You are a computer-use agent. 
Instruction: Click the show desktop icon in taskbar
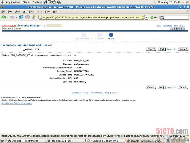tap(2, 141)
